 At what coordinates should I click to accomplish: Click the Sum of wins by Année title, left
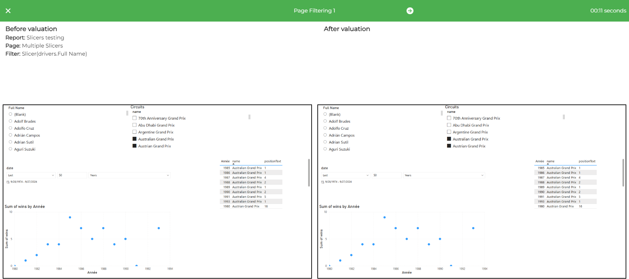[25, 207]
